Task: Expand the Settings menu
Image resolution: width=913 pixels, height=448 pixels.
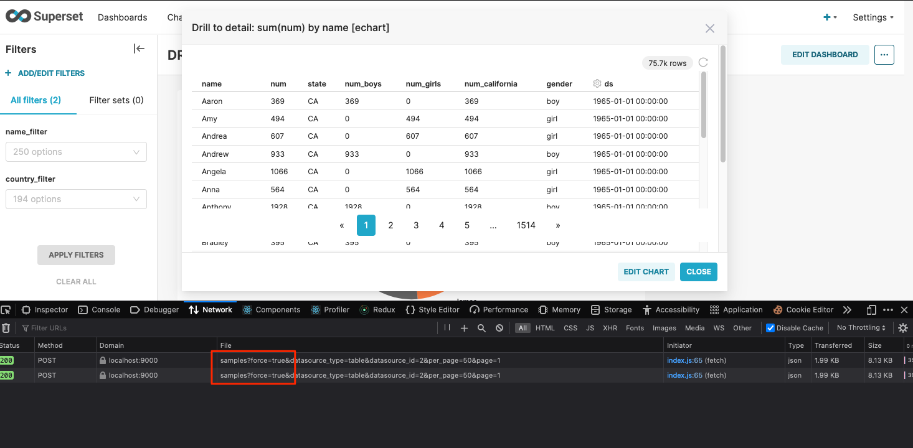Action: pos(873,17)
